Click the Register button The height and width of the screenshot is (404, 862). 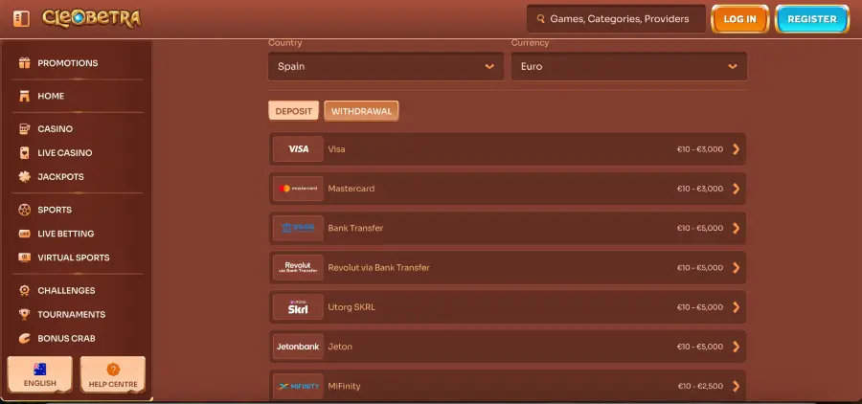point(812,19)
